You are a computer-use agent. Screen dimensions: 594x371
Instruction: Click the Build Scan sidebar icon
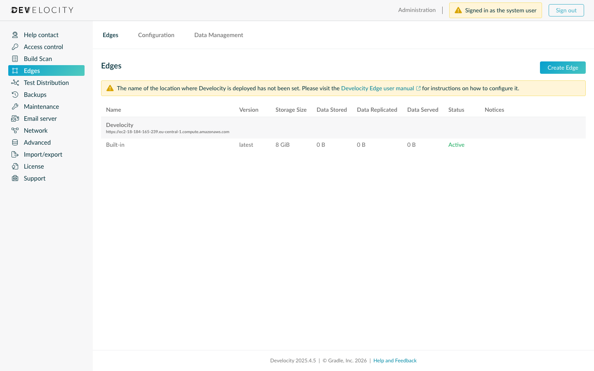point(15,59)
